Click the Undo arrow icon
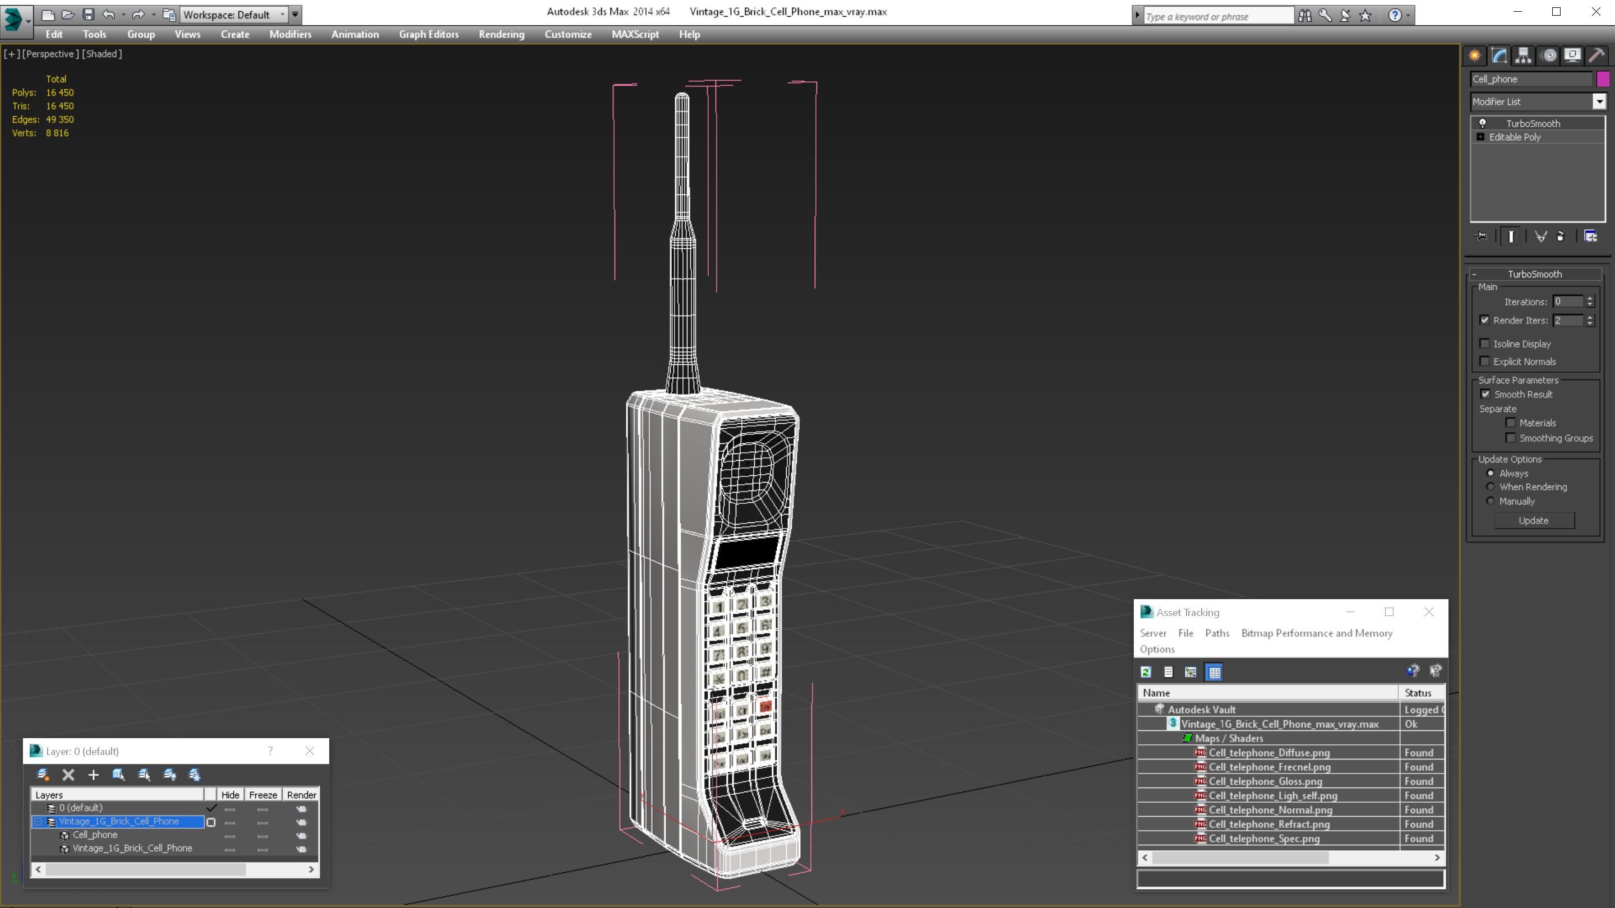 coord(108,14)
